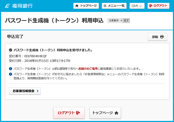Open the メニュー一覧 header button
This screenshot has height=122, width=174.
click(x=114, y=6)
